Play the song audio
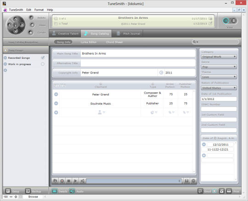 (75, 181)
